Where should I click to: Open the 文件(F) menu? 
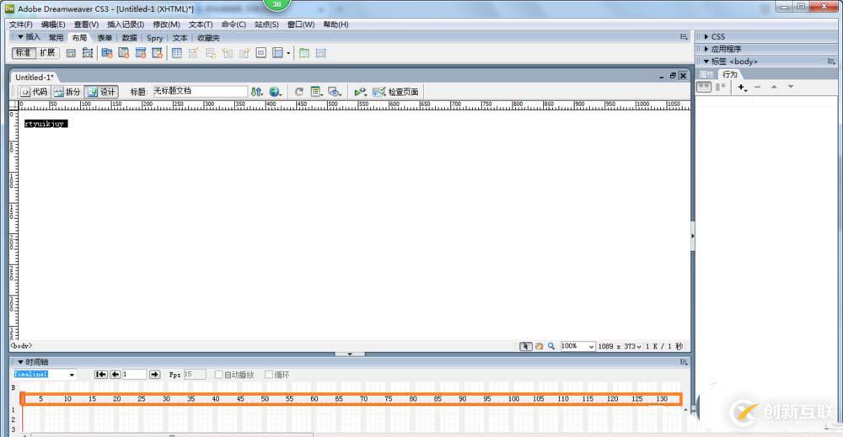[20, 24]
